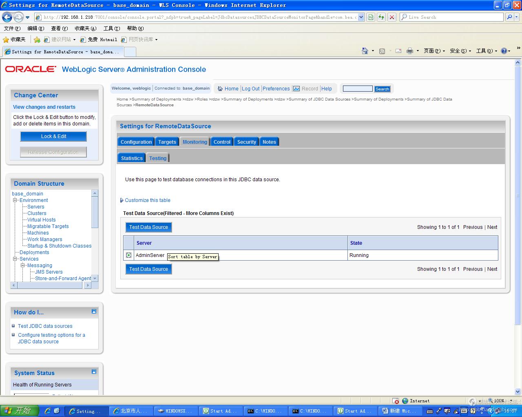Open the address bar URL dropdown
This screenshot has width=522, height=417.
pos(361,17)
